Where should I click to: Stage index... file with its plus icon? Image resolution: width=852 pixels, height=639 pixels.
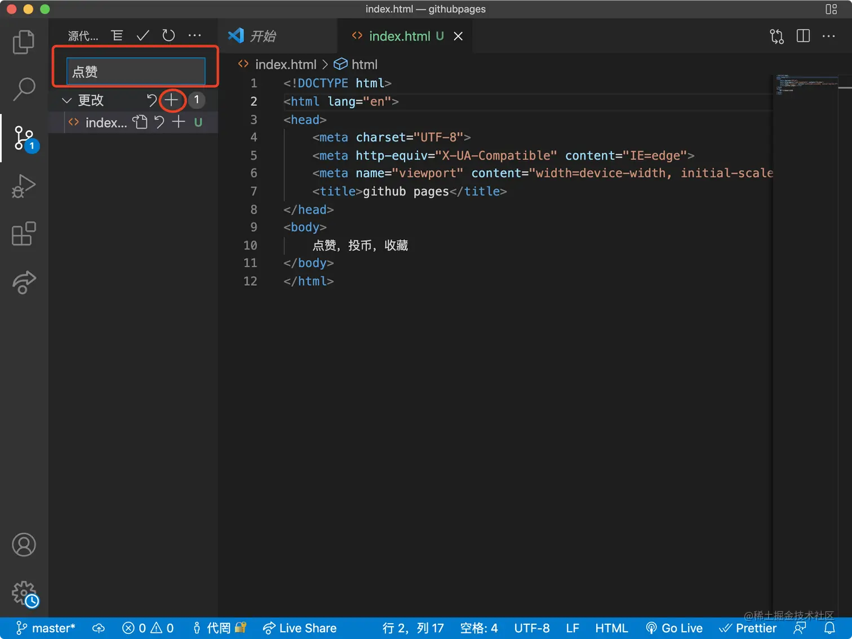pos(179,122)
